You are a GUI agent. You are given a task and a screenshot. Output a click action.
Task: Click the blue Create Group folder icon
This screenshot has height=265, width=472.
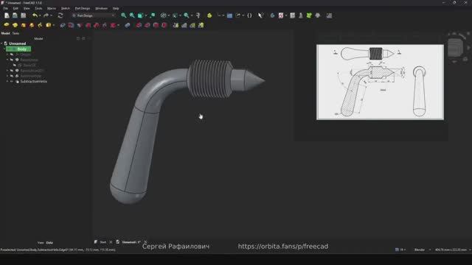tap(229, 15)
